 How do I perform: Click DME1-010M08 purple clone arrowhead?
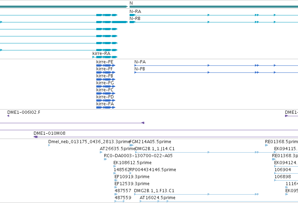(x=35, y=137)
